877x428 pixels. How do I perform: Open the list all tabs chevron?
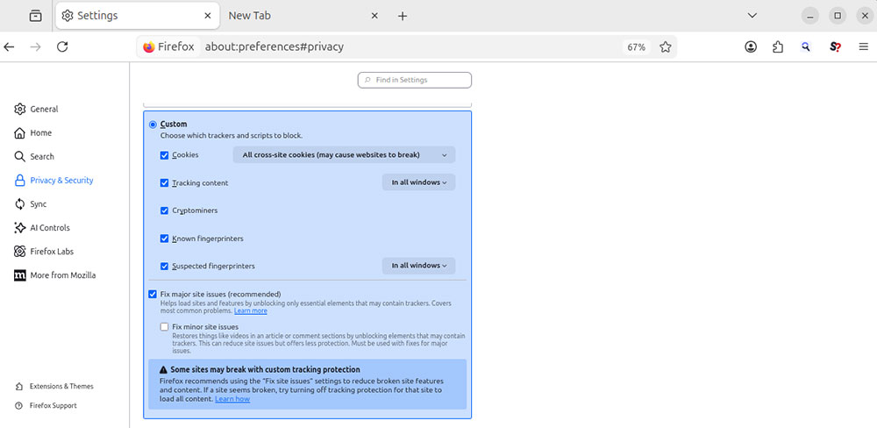[752, 16]
